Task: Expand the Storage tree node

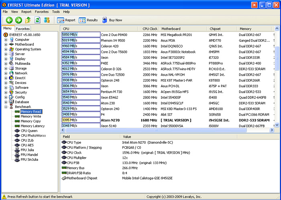Action: click(x=6, y=68)
